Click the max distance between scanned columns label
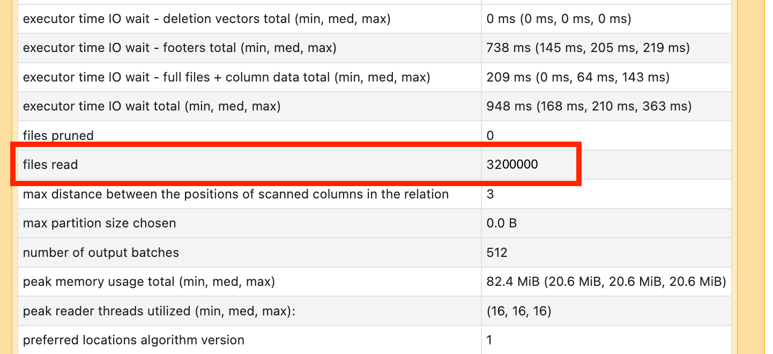773x354 pixels. [235, 194]
